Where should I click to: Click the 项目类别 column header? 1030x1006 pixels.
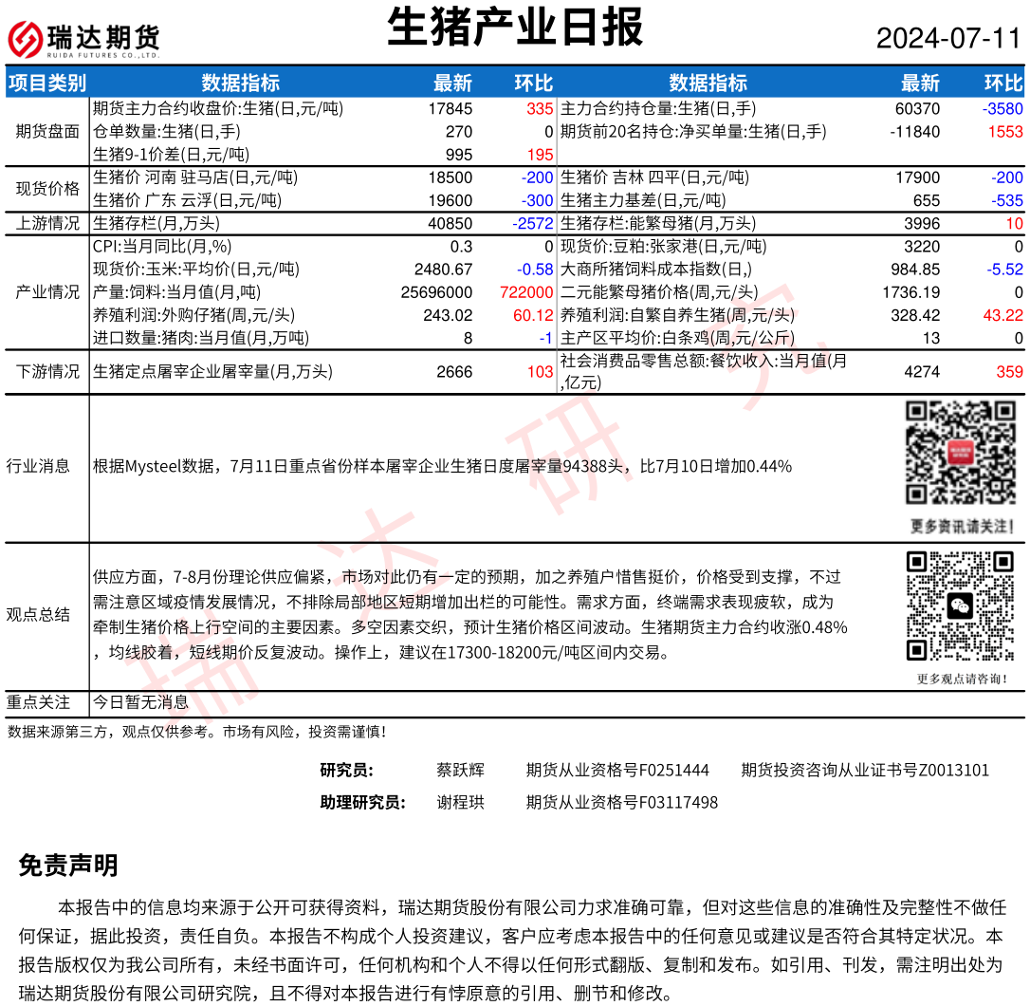pos(46,83)
